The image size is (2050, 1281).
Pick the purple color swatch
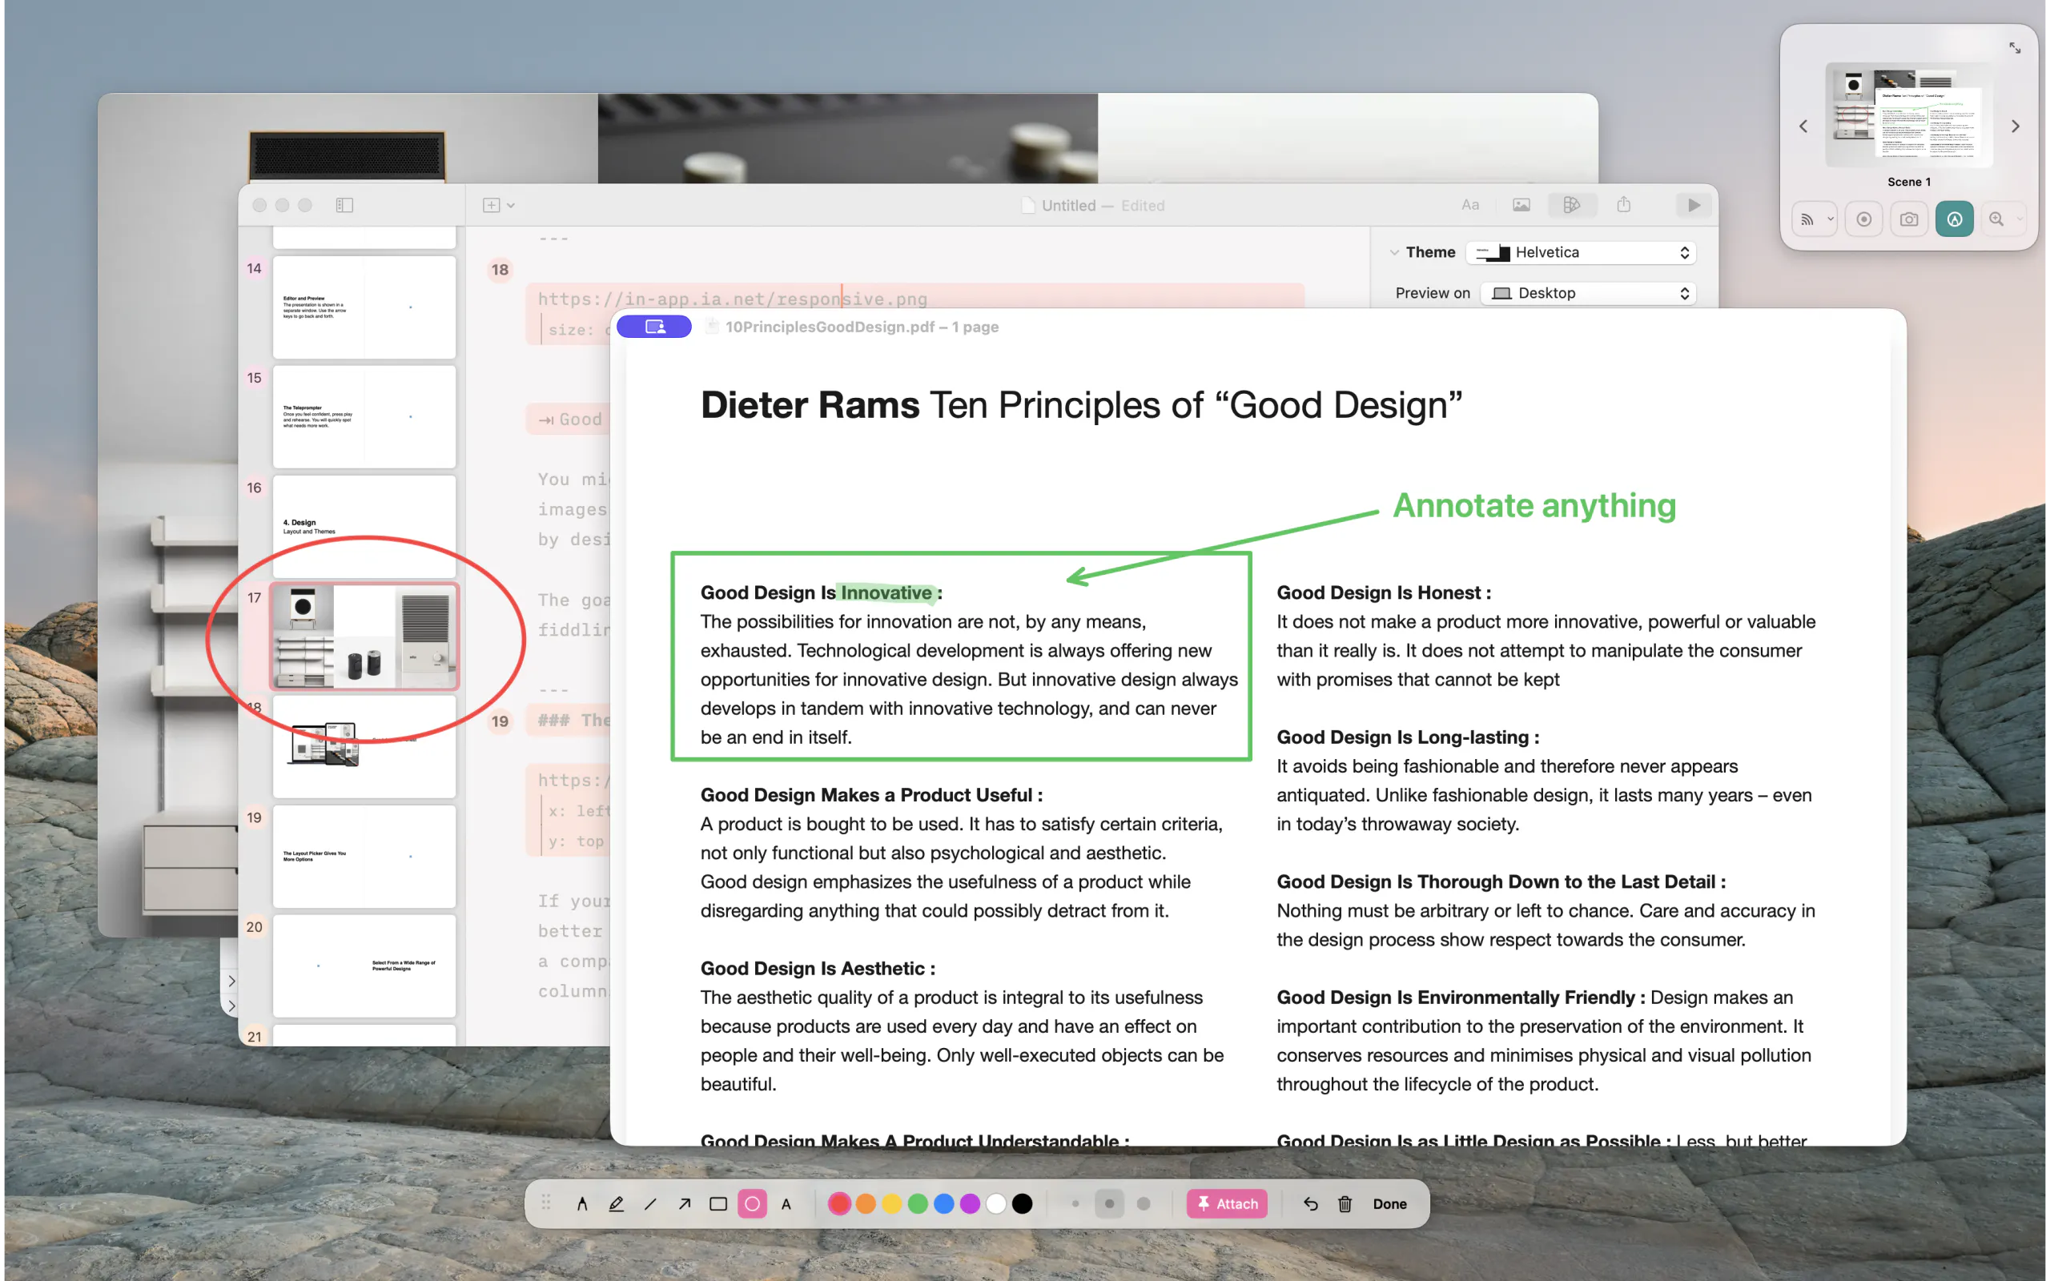971,1204
